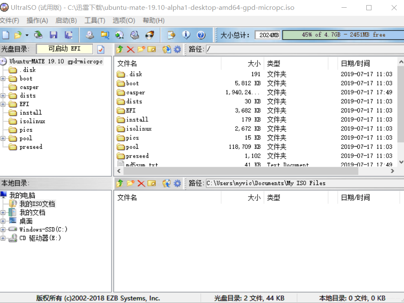Expand the EFI folder in the ISO tree
The height and width of the screenshot is (303, 404).
pyautogui.click(x=3, y=104)
